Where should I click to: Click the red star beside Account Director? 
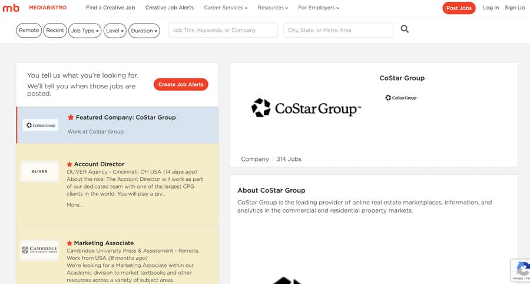[69, 164]
